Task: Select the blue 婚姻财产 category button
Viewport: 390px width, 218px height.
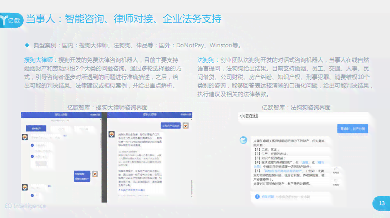Action: tap(36, 129)
